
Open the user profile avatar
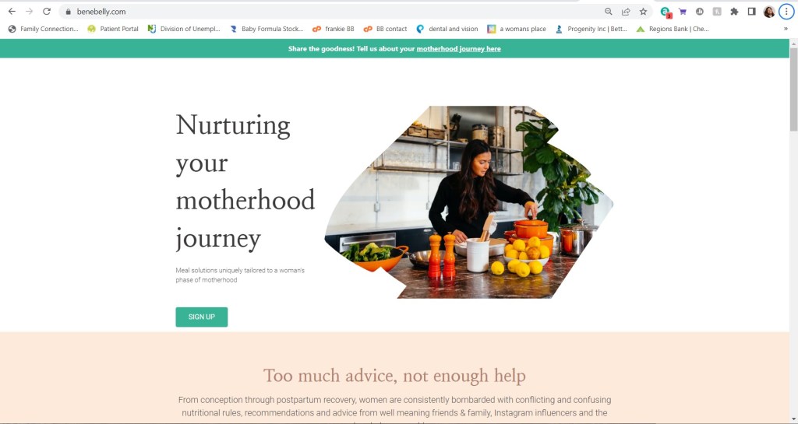[x=769, y=12]
